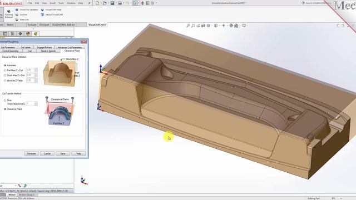Open dropdown arrow next to New icon
356x200 pixels.
[101, 3]
